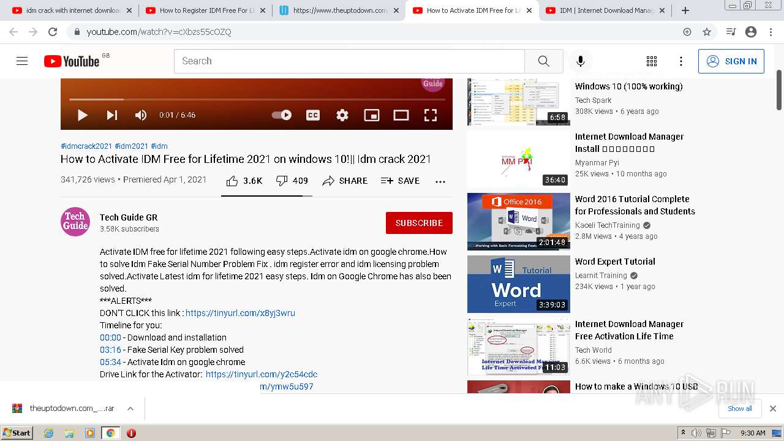Click the search magnifier button
Viewport: 784px width, 441px height.
click(544, 61)
